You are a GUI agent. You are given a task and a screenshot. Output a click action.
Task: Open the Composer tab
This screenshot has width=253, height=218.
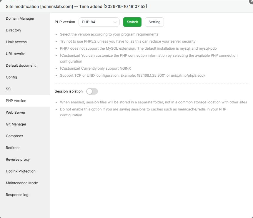(25, 136)
